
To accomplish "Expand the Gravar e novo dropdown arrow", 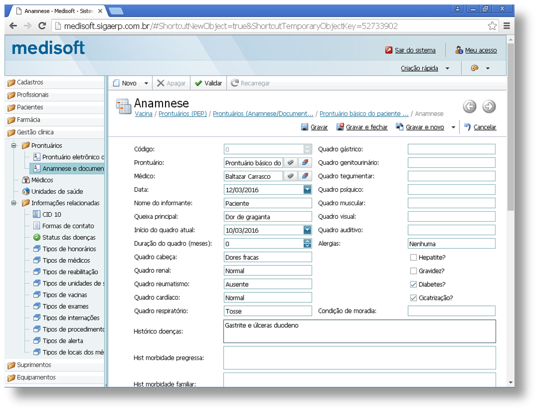I will (453, 127).
